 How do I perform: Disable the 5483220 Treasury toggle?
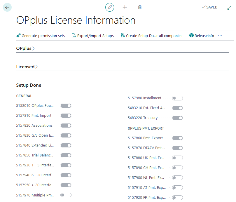[x=177, y=118]
